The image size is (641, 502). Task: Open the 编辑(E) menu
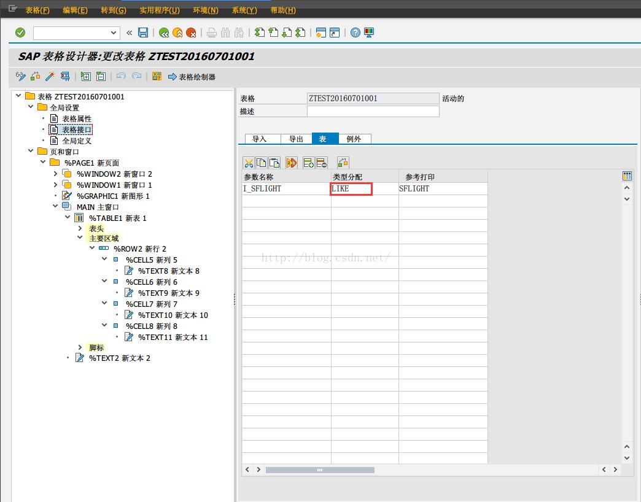tap(76, 10)
